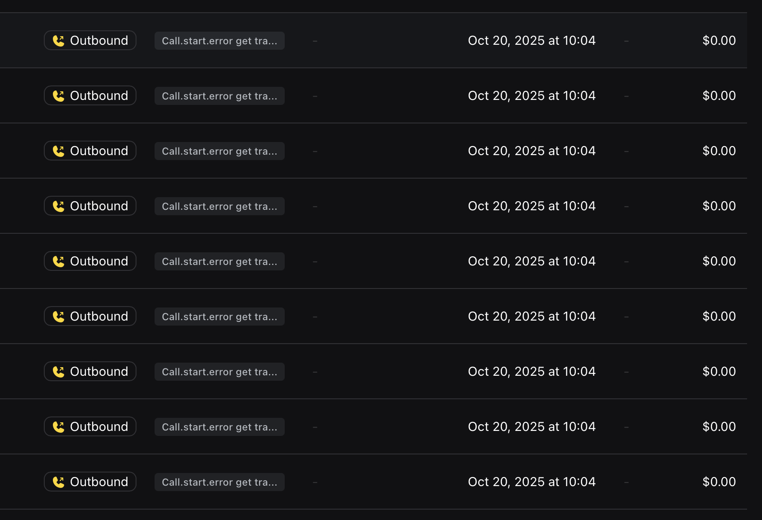This screenshot has height=520, width=762.
Task: Click the $0.00 amount on the bottom row
Action: pos(719,482)
